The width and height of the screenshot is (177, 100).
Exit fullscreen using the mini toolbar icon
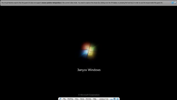tap(114, 99)
